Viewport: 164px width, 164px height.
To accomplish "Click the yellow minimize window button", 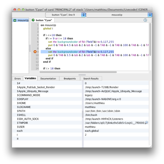I will point(19,9).
